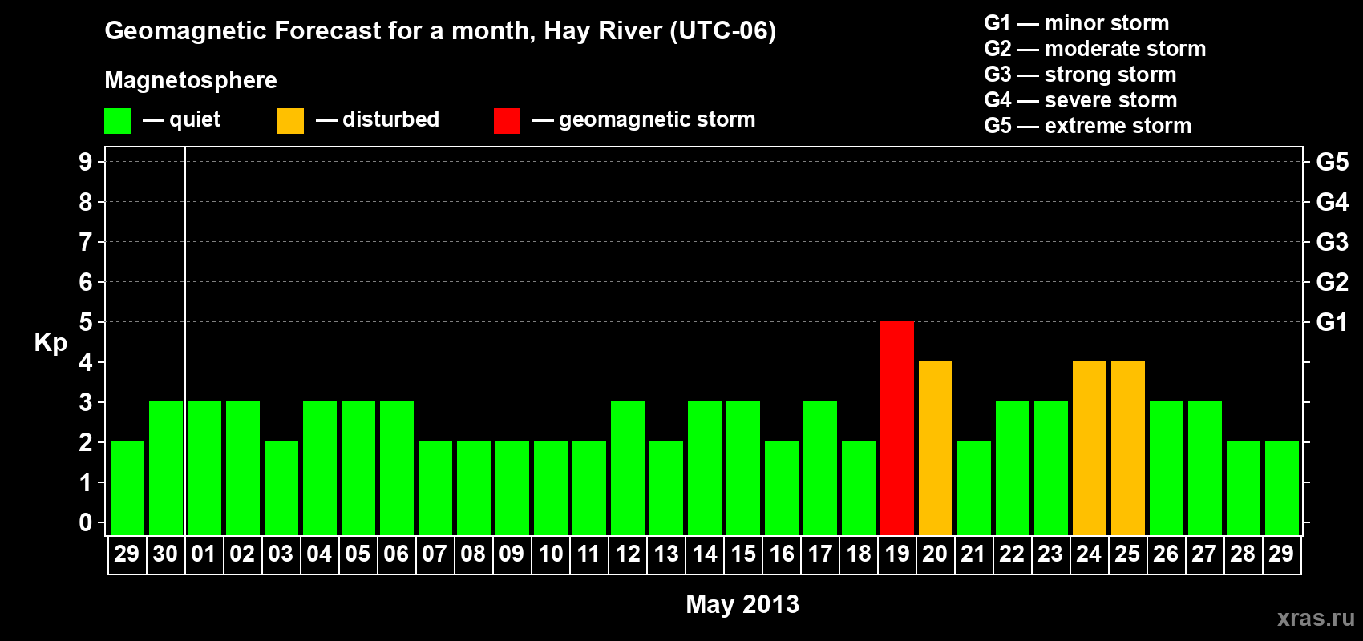Click the G4 label on the right axis
1363x641 pixels.
(x=1333, y=202)
